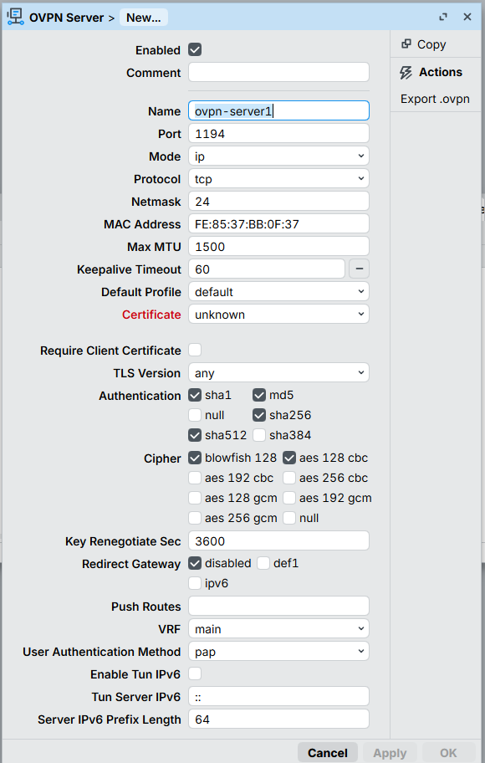Check Redirect Gateway def1 option
Screen dimensions: 485x763
[x=263, y=564]
